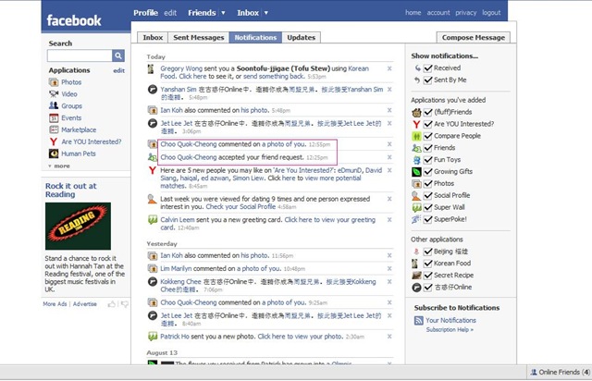This screenshot has height=381, width=592.
Task: Open Your Notifications subscription link
Action: 450,320
